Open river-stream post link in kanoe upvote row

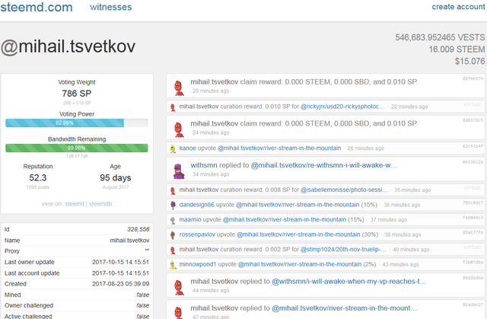279,148
